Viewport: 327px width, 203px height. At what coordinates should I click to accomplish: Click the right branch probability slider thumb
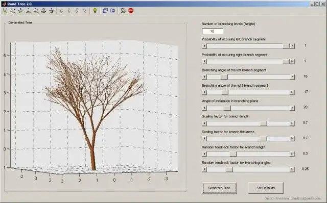(x=286, y=61)
